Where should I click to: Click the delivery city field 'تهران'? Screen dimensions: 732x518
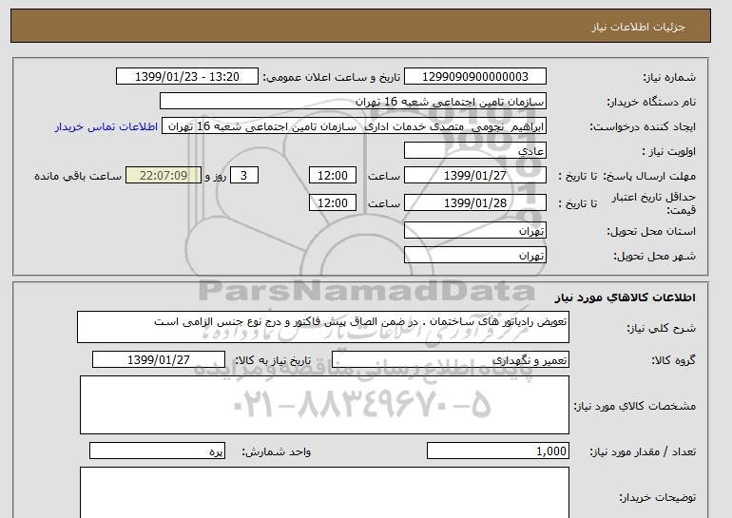pyautogui.click(x=474, y=256)
